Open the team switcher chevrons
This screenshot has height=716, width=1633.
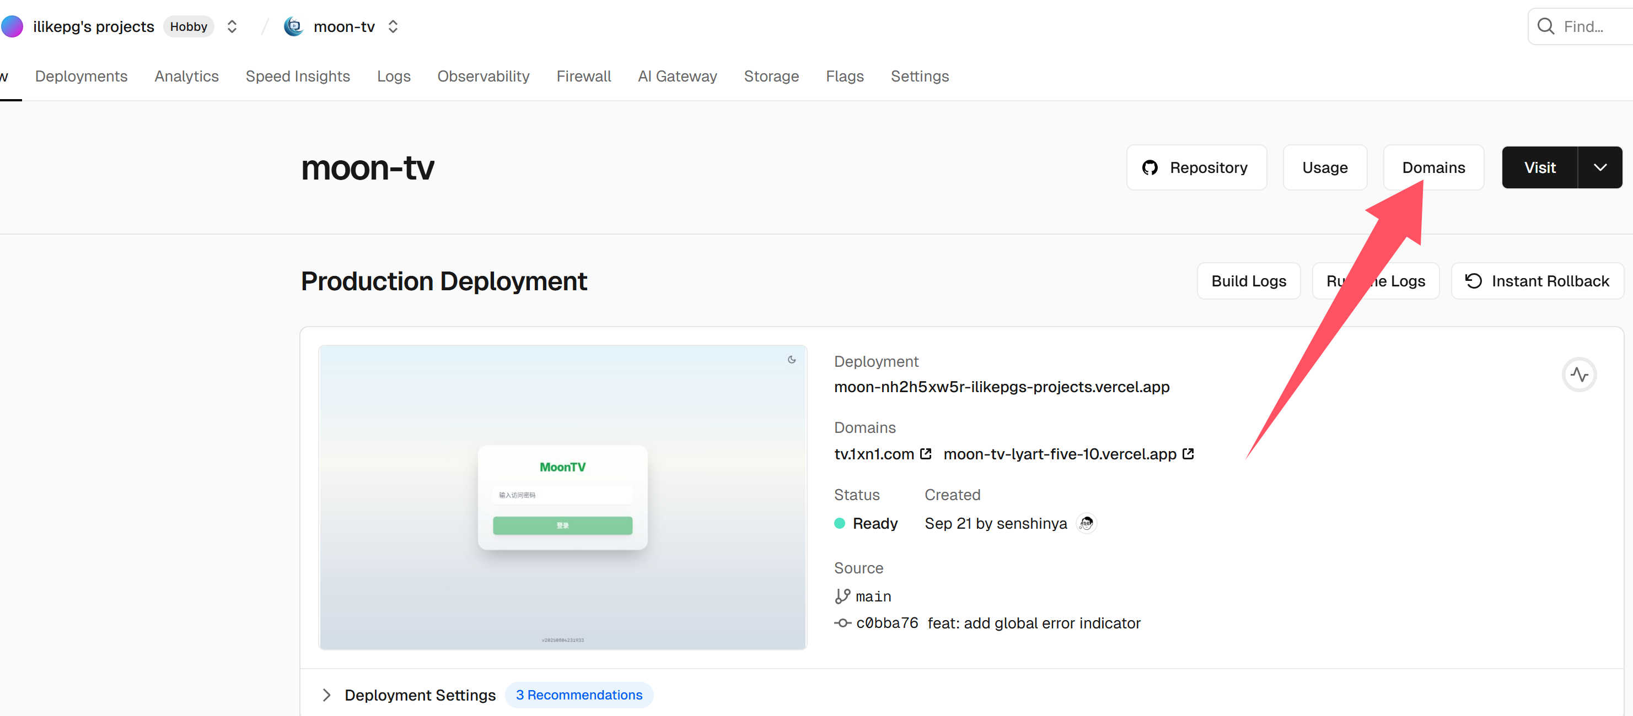[x=232, y=26]
